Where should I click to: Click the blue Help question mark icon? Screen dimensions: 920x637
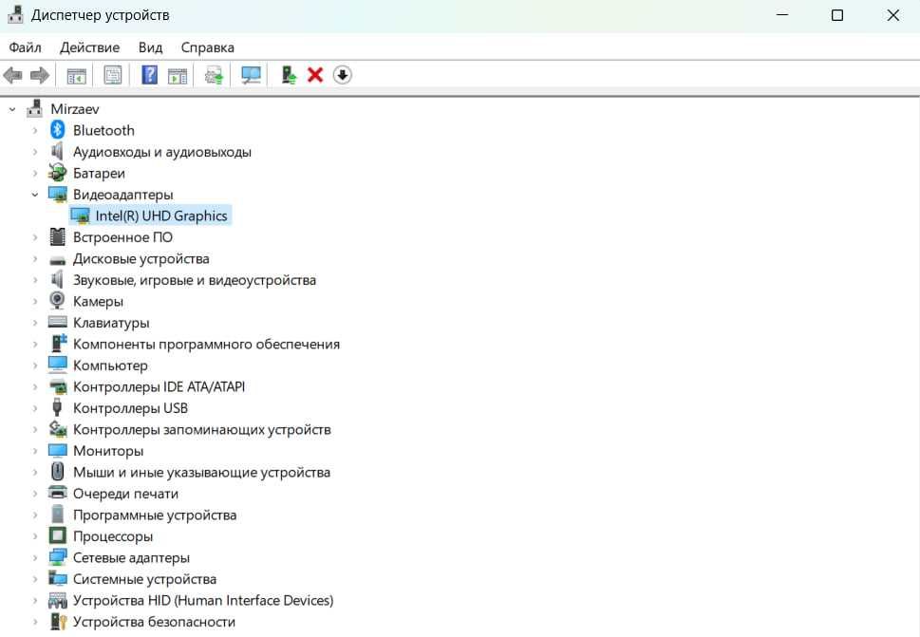tap(150, 75)
